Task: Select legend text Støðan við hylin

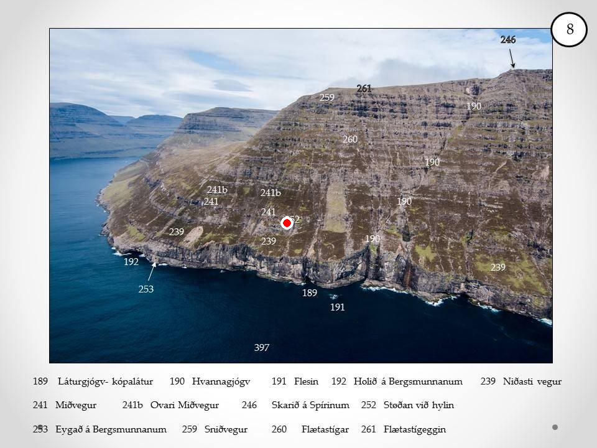Action: (x=419, y=405)
